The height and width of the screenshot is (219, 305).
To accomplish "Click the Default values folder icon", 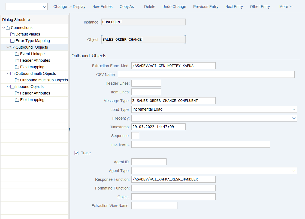I will [13, 34].
